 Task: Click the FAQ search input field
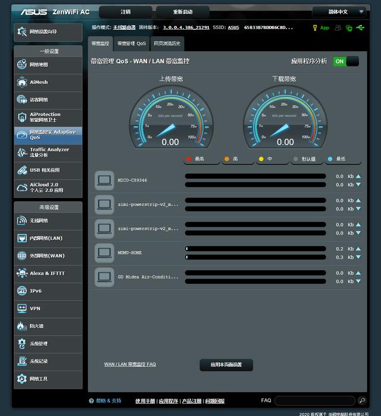(314, 401)
